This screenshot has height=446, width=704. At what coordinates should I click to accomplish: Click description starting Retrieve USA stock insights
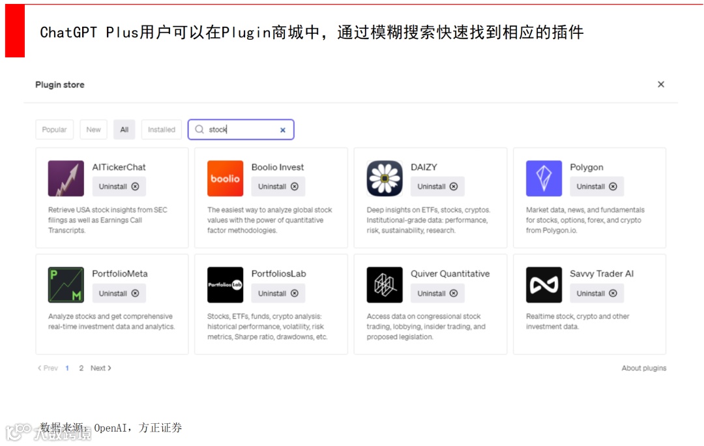108,220
